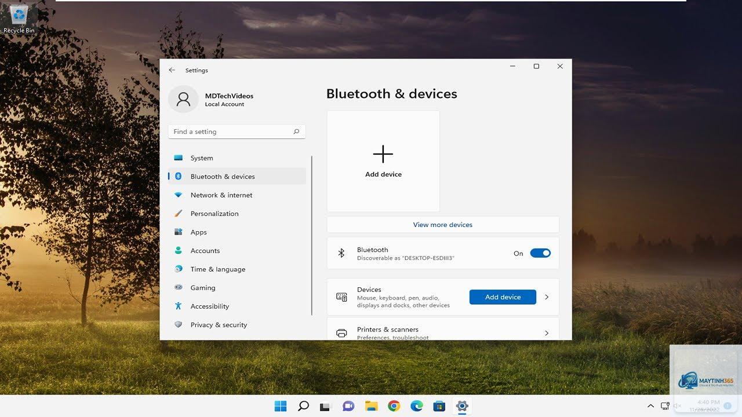The image size is (742, 417).
Task: Maximize the Settings window
Action: pyautogui.click(x=536, y=67)
